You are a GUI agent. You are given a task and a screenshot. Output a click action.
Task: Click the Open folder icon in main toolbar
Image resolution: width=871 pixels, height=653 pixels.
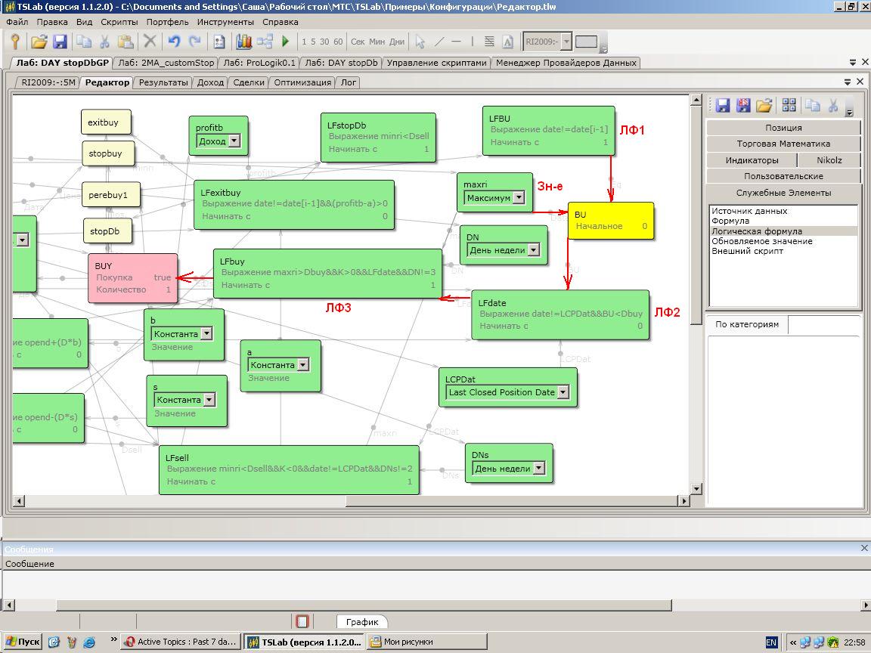pos(39,42)
